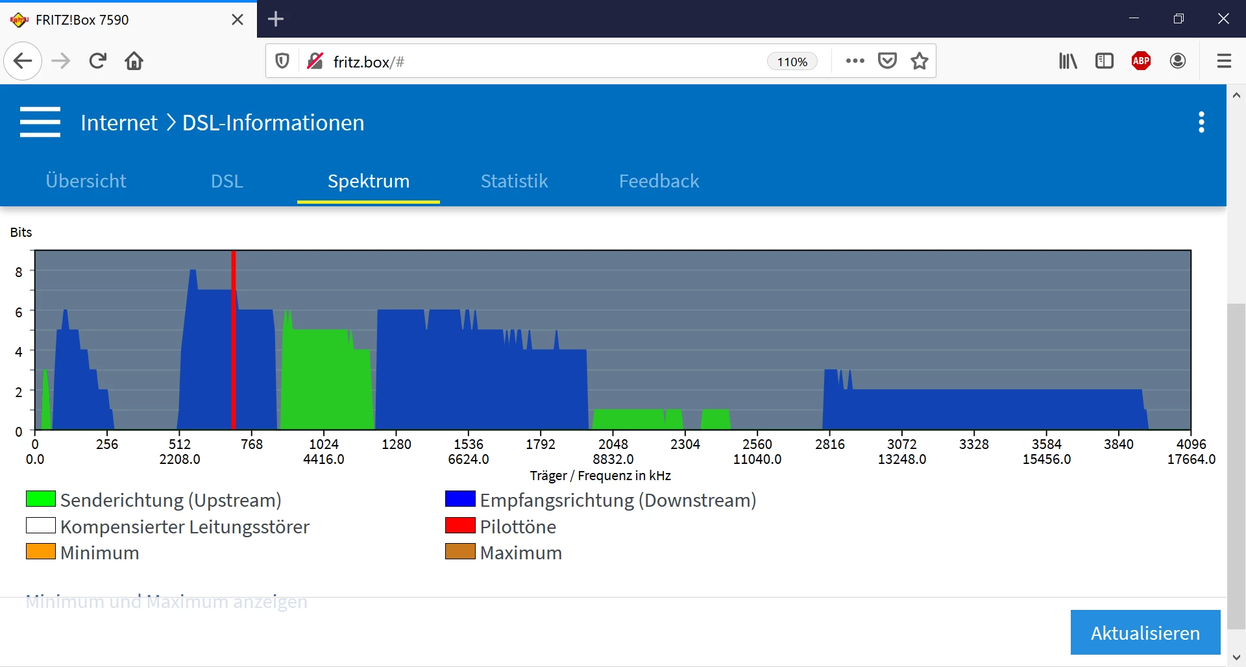Switch to the Übersicht tab
Image resolution: width=1246 pixels, height=667 pixels.
pos(86,181)
